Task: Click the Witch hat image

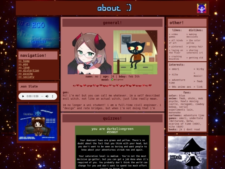Action: [x=187, y=152]
